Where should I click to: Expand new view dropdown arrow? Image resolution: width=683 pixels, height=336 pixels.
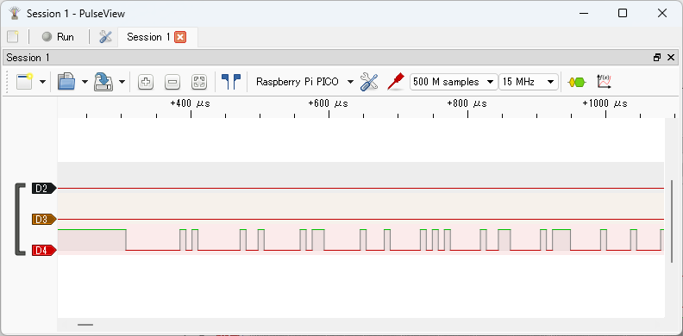pos(43,82)
